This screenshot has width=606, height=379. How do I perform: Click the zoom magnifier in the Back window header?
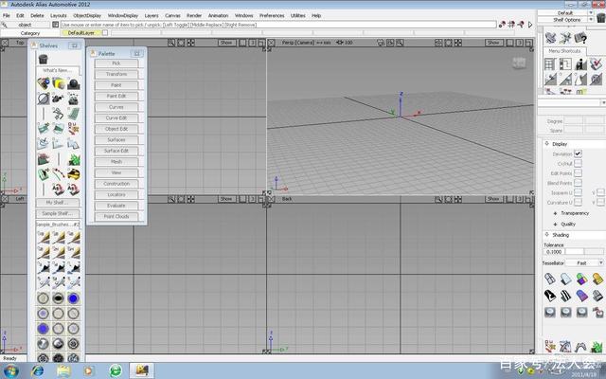coord(438,199)
